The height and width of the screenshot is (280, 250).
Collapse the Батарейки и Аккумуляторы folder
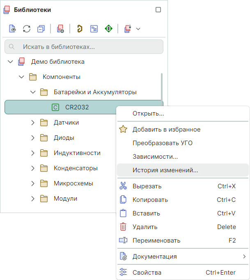tap(33, 92)
